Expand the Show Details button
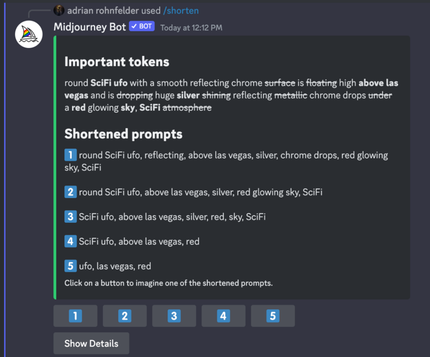This screenshot has height=357, width=430. click(x=91, y=343)
